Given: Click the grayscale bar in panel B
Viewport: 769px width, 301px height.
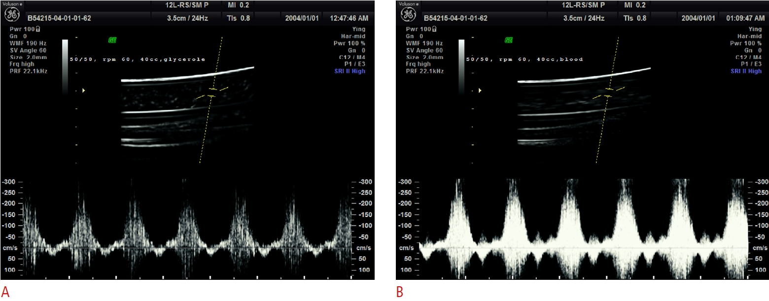Looking at the screenshot, I should pos(462,66).
